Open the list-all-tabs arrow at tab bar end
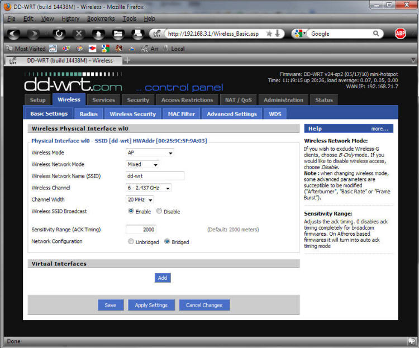Screen dimensions: 419x348 [x=413, y=60]
